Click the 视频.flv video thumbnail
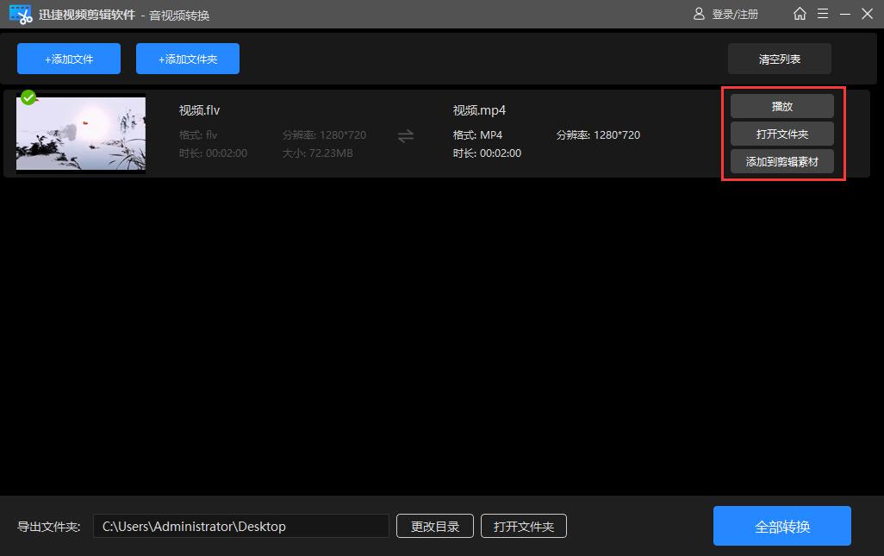The height and width of the screenshot is (556, 884). 80,134
